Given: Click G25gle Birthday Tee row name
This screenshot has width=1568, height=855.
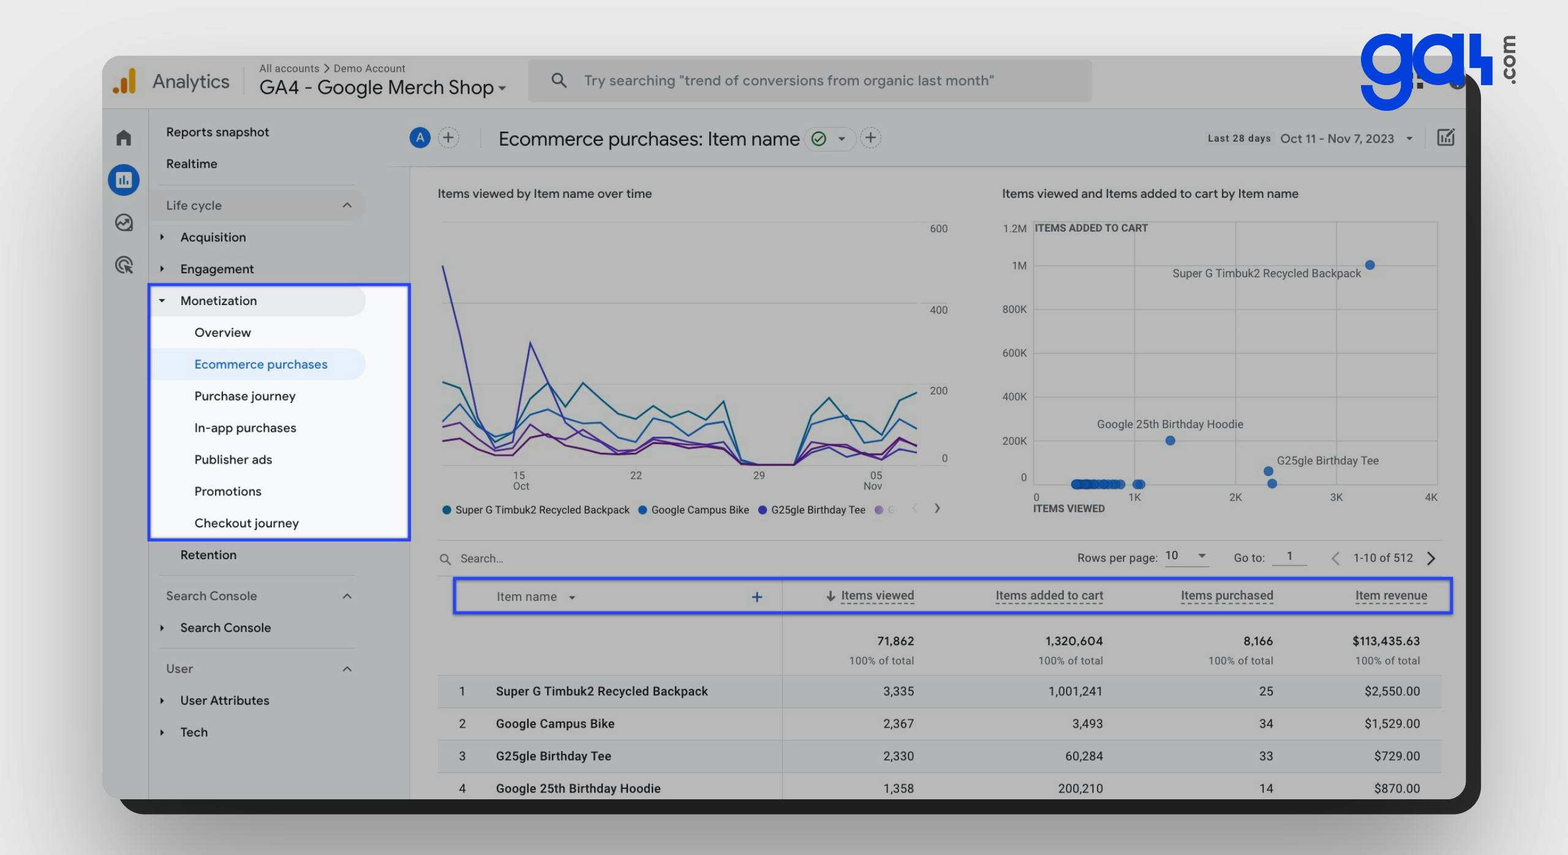Looking at the screenshot, I should [553, 756].
